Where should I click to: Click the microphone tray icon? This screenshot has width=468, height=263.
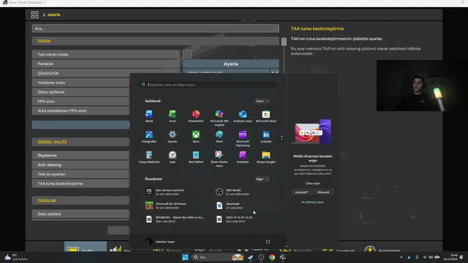coord(417,257)
